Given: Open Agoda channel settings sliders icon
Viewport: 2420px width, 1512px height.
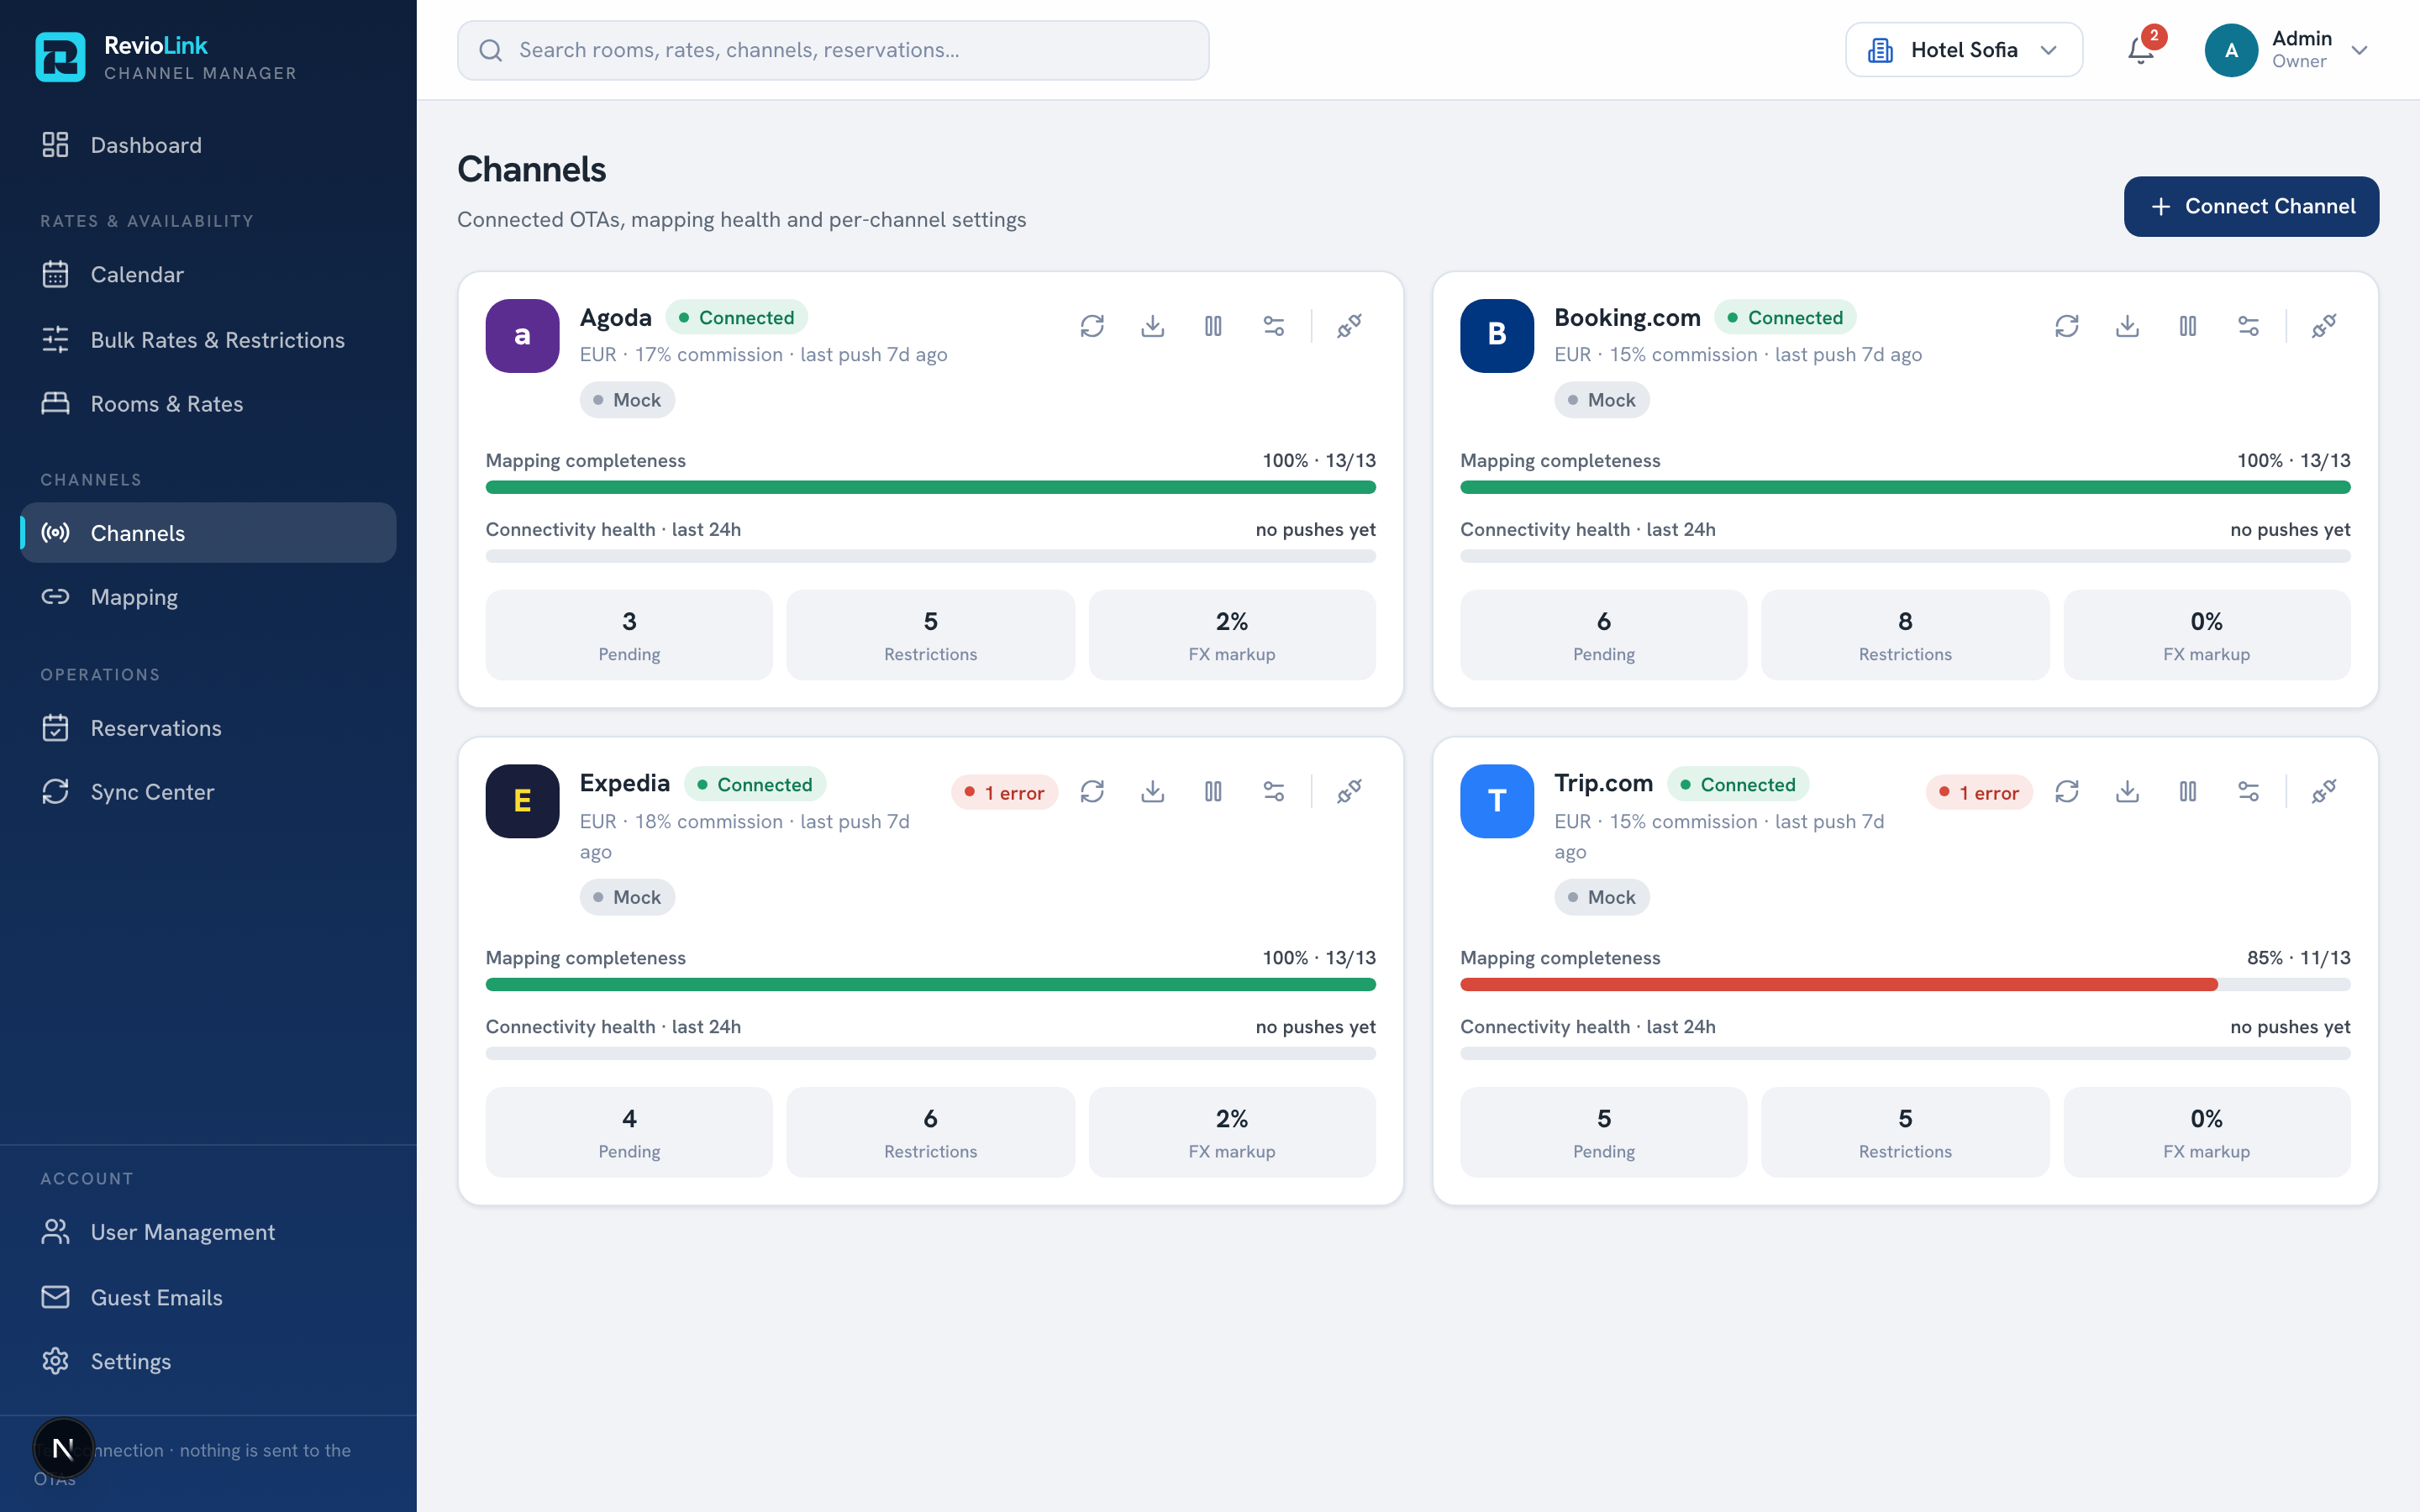Looking at the screenshot, I should pyautogui.click(x=1273, y=326).
